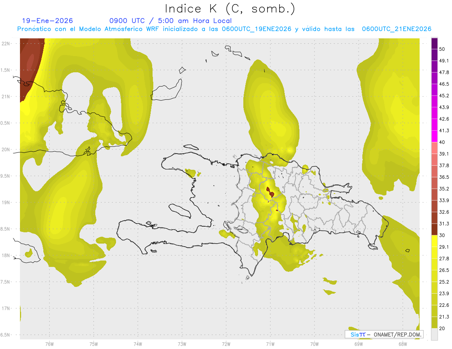Screen dimensions: 452x349
Task: Pick the magenta swatch between 40 and 41.3
Action: pos(434,136)
